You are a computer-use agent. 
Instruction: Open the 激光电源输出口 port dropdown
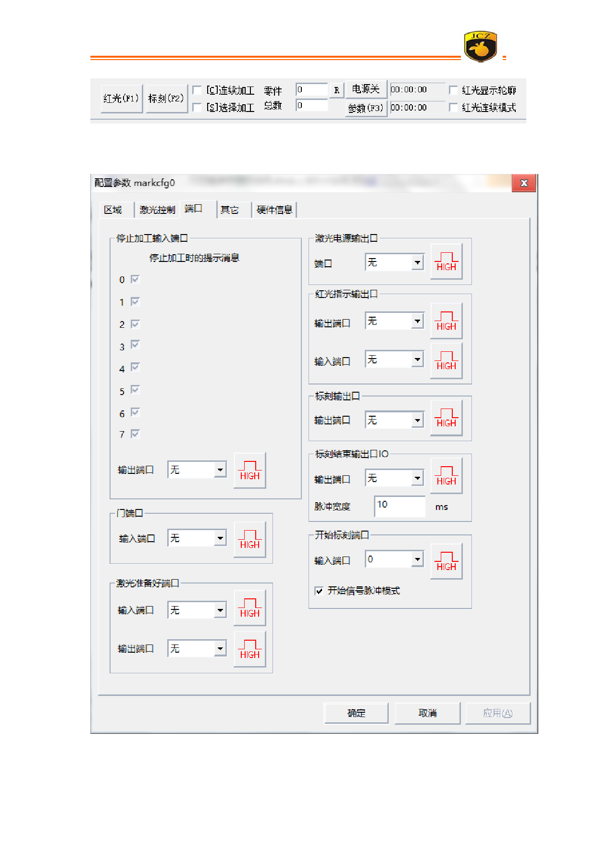click(417, 262)
